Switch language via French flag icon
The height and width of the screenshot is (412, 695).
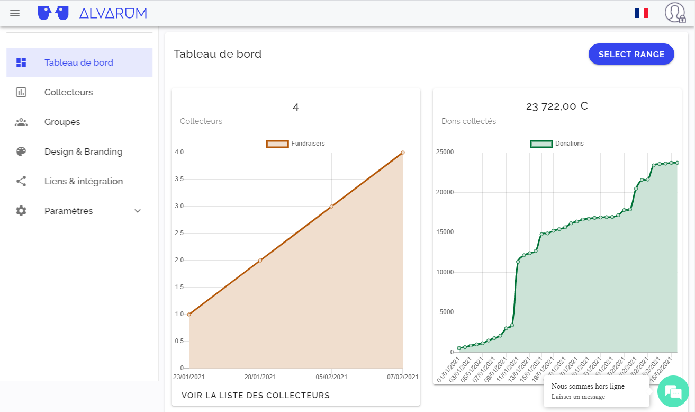642,13
